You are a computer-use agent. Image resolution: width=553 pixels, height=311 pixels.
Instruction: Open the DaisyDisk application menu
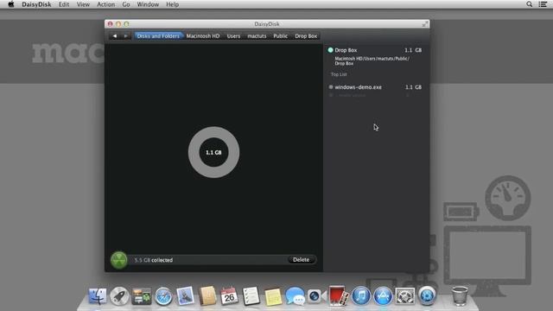pyautogui.click(x=36, y=4)
